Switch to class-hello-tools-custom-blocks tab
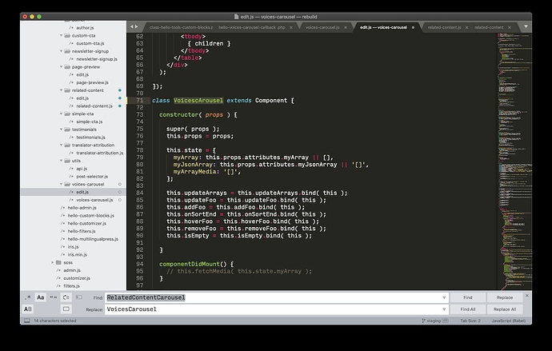Viewport: 552px width, 351px height. pos(182,27)
